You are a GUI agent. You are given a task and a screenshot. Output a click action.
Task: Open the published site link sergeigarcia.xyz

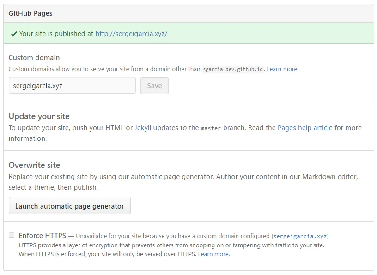tap(131, 34)
